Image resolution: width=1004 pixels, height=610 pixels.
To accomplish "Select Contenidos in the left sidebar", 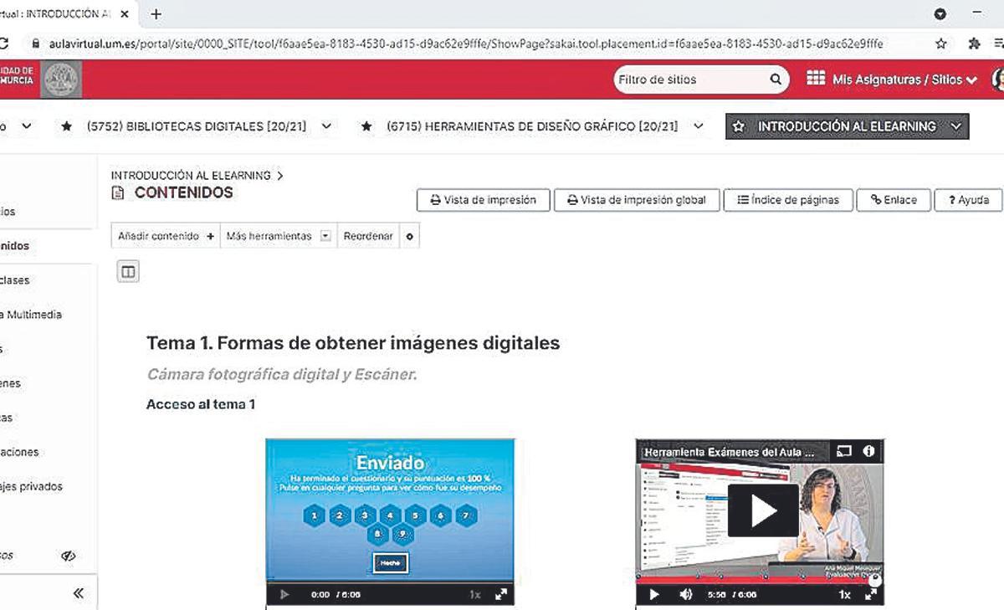I will (17, 245).
